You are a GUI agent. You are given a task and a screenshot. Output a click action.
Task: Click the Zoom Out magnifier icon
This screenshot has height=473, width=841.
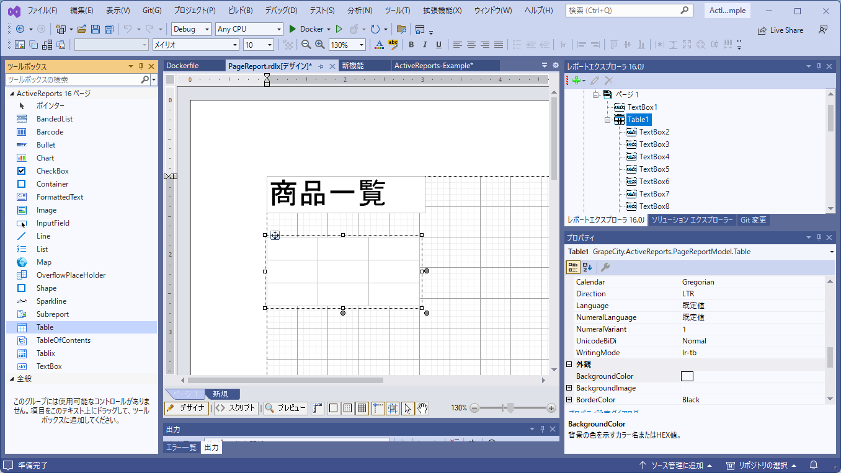tap(306, 45)
